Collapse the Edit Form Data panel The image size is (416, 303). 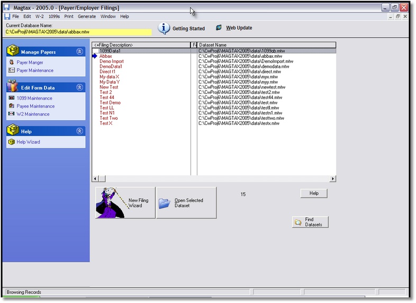click(x=79, y=87)
